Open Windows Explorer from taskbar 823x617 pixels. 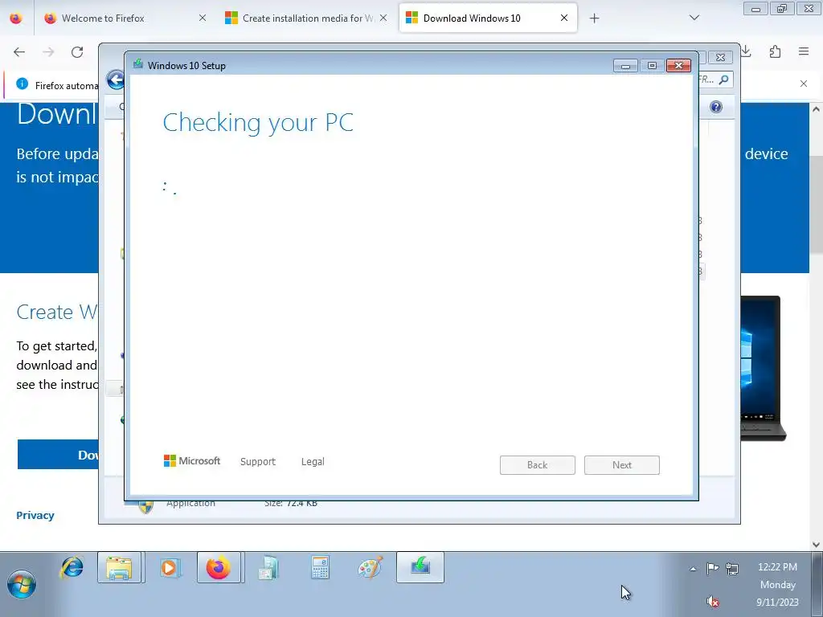coord(119,568)
